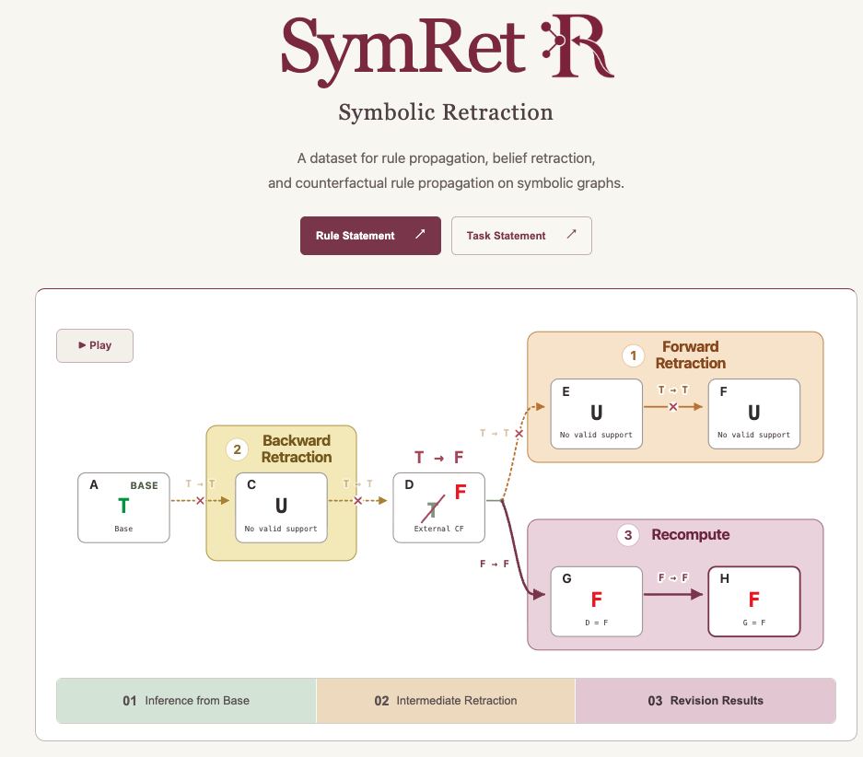The width and height of the screenshot is (863, 757).
Task: Click the F → F label on path to G
Action: pyautogui.click(x=495, y=564)
